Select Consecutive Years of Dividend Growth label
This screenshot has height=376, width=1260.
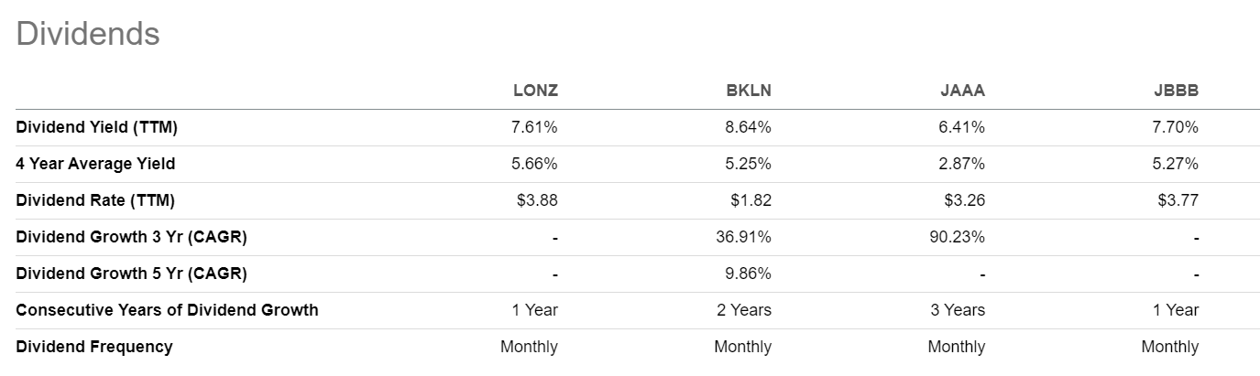click(x=167, y=310)
